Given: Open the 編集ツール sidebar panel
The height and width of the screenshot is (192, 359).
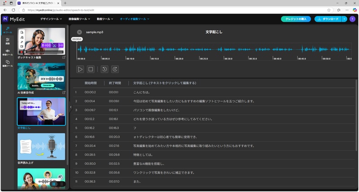Looking at the screenshot, I should (8, 63).
